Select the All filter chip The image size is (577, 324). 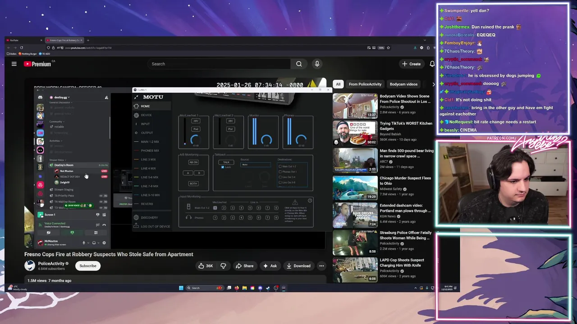pos(338,84)
